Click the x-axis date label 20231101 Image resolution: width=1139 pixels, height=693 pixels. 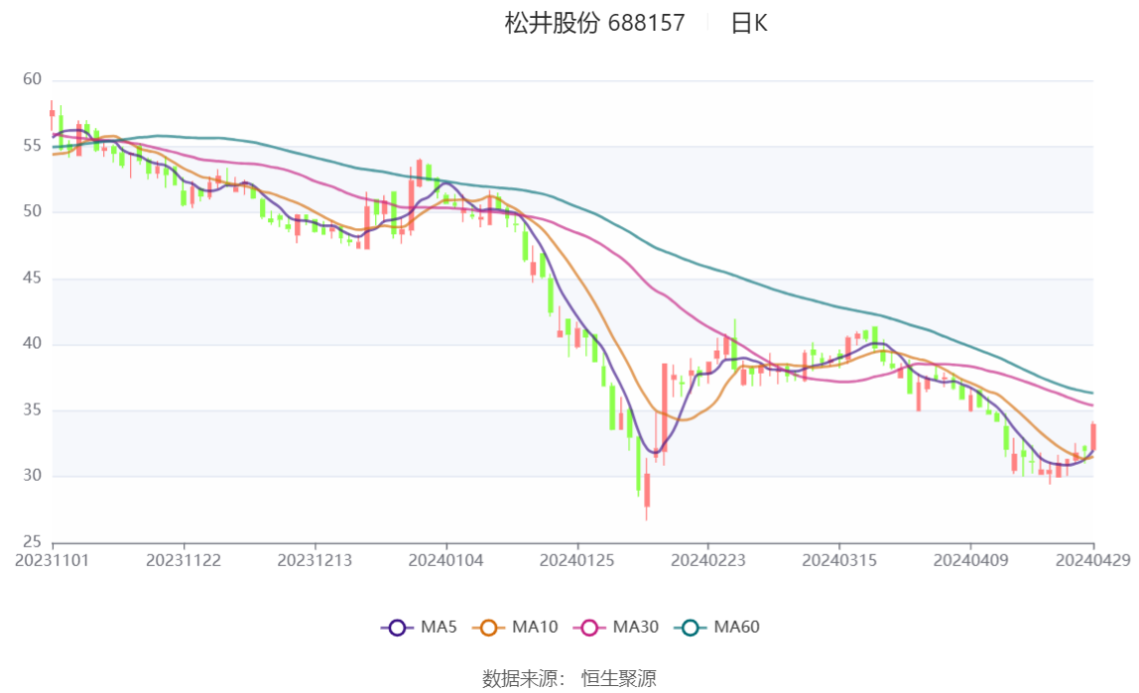(x=53, y=560)
